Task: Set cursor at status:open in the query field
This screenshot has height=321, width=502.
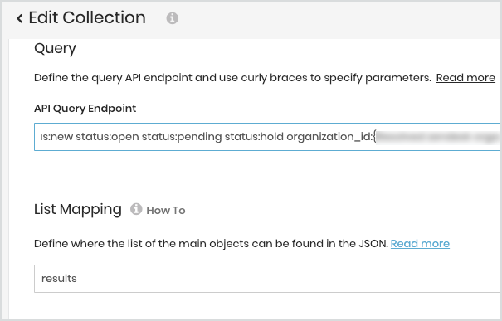Action: coord(107,137)
